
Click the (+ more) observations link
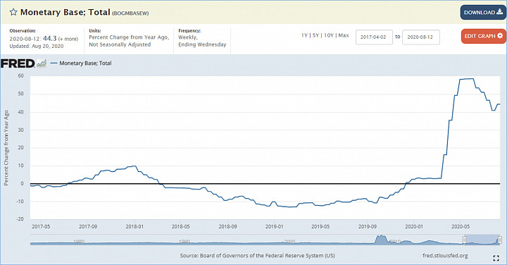pos(68,39)
